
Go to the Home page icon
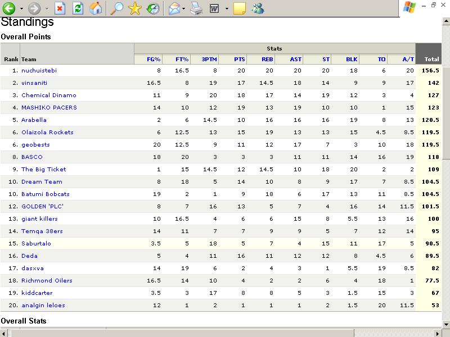click(96, 8)
